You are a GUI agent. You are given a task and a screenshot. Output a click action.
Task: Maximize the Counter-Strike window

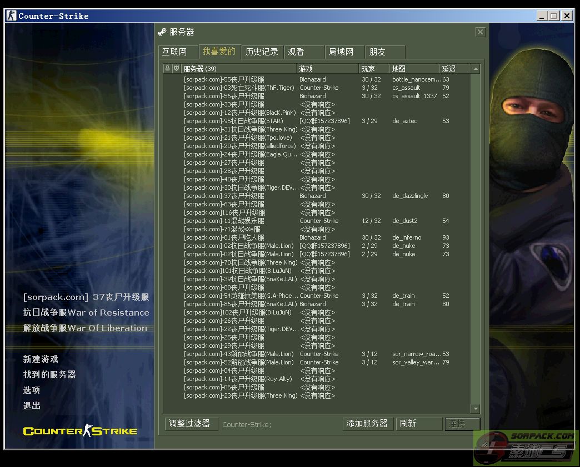click(x=554, y=16)
